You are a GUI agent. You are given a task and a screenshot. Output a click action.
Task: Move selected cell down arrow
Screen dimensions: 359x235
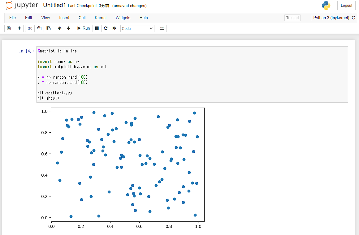[x=68, y=28]
